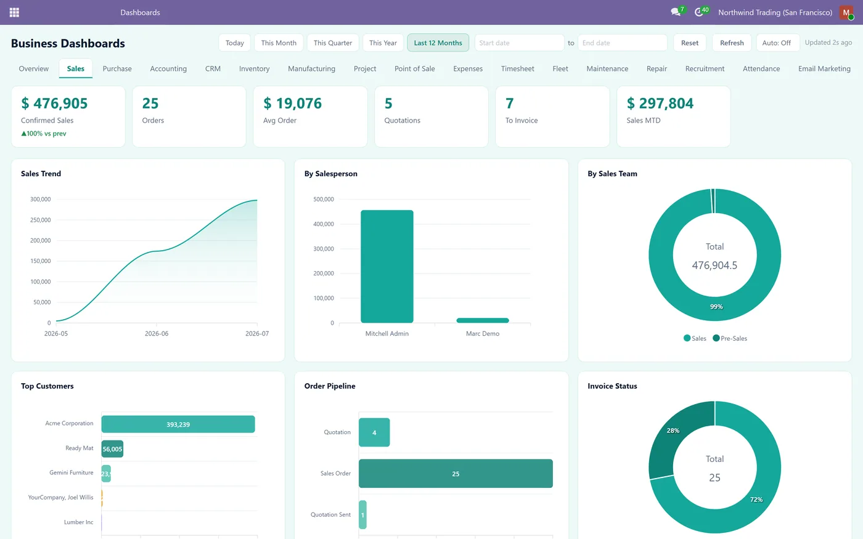Click the ▲100% vs prev indicator
Screen dimensions: 863x539
pyautogui.click(x=44, y=134)
